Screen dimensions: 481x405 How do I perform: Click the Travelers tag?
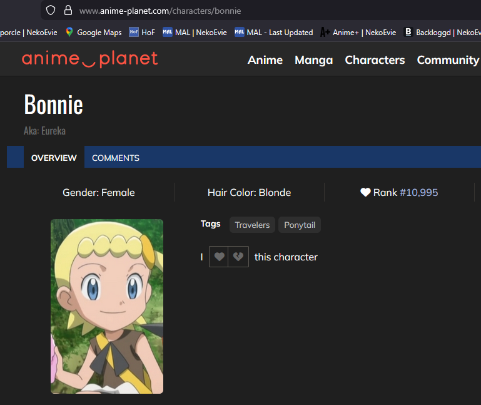point(252,225)
